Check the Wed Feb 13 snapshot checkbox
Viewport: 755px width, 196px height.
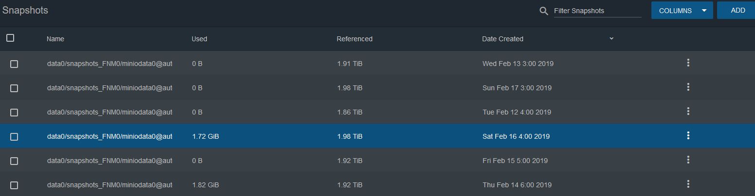click(x=14, y=64)
